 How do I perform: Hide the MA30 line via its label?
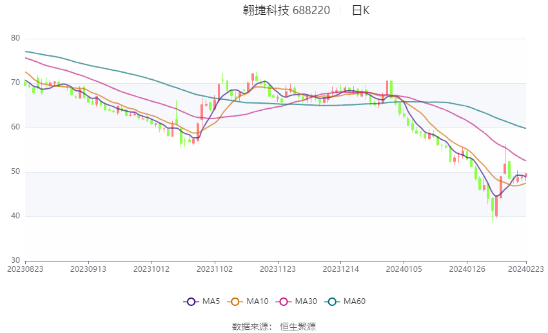click(306, 301)
